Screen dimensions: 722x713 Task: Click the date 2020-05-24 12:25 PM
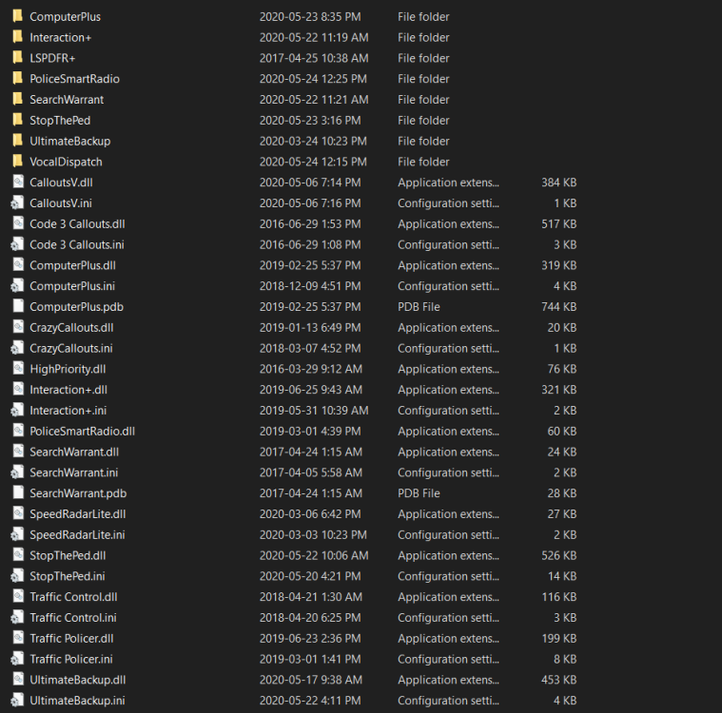pyautogui.click(x=313, y=79)
